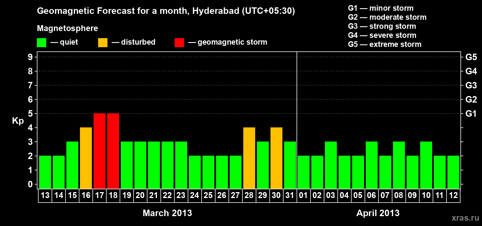
Task: Select the green bar for April 12
Action: coord(453,172)
